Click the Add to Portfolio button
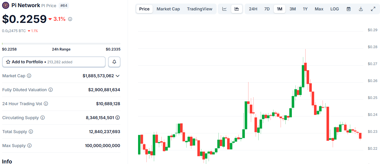This screenshot has height=164, width=380. [54, 62]
